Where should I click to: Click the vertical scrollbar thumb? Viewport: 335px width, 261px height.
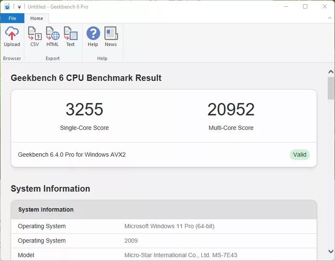(331, 88)
